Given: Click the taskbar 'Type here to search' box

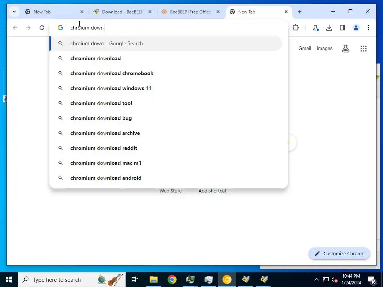Looking at the screenshot, I should click(x=72, y=280).
